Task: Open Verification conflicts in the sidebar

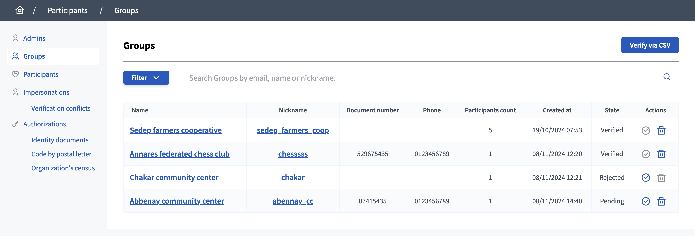Action: [x=61, y=108]
